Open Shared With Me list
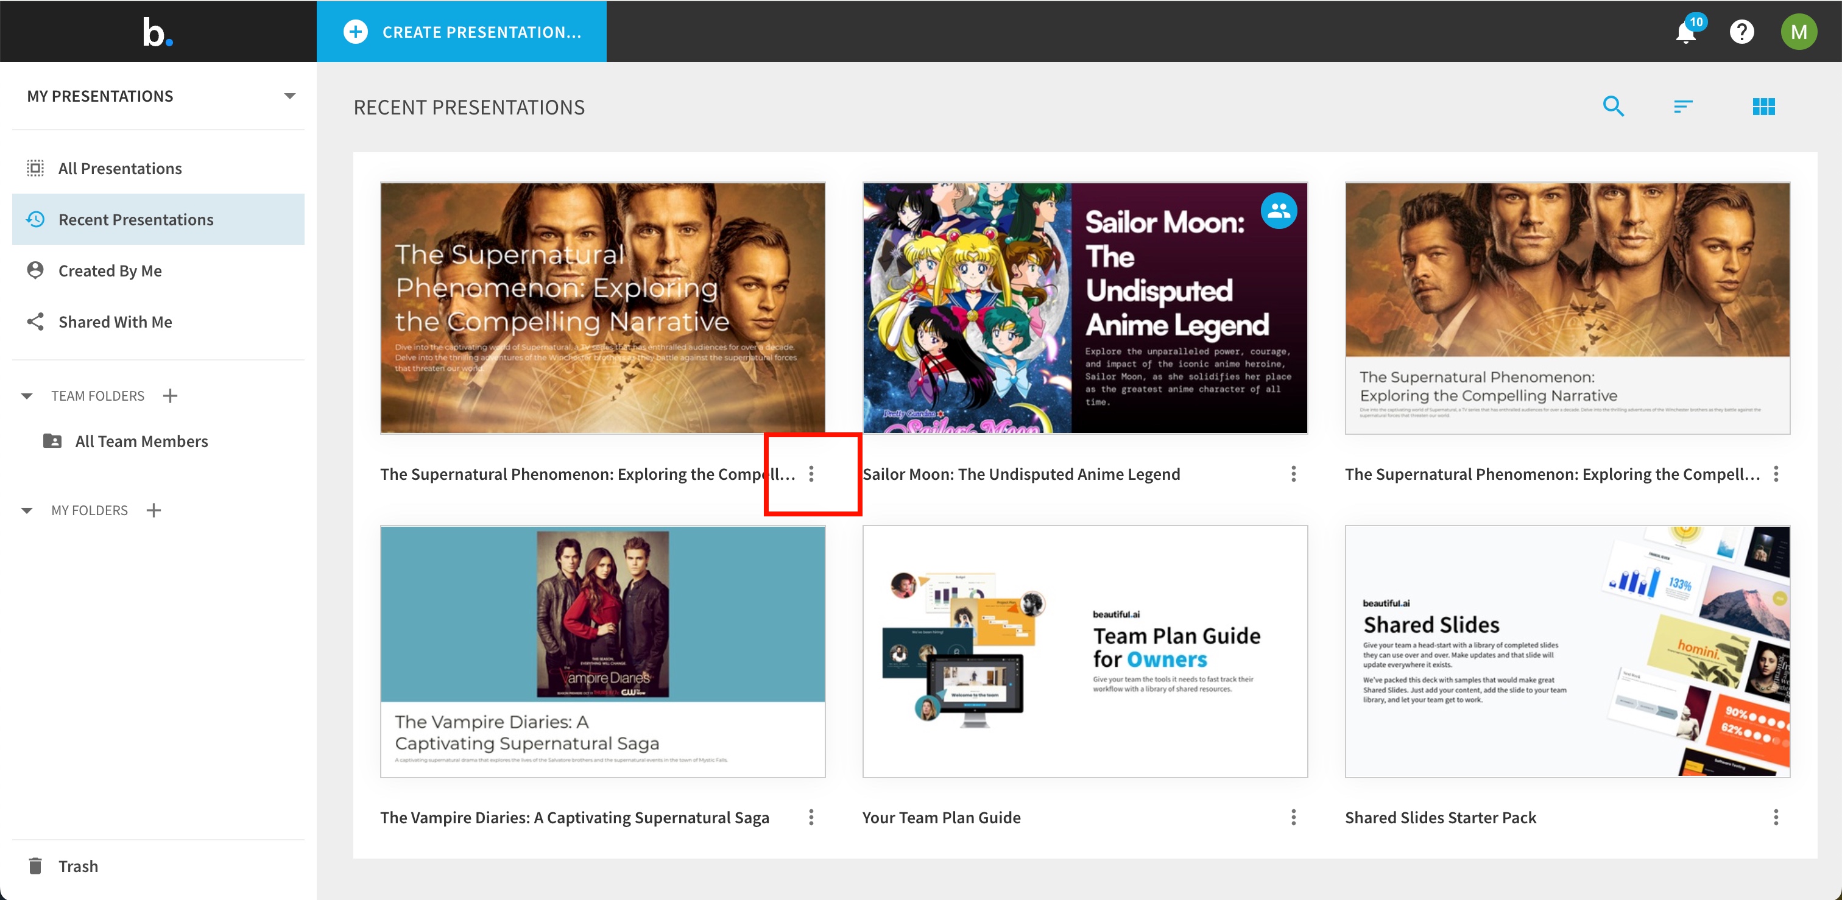The image size is (1842, 900). (158, 322)
